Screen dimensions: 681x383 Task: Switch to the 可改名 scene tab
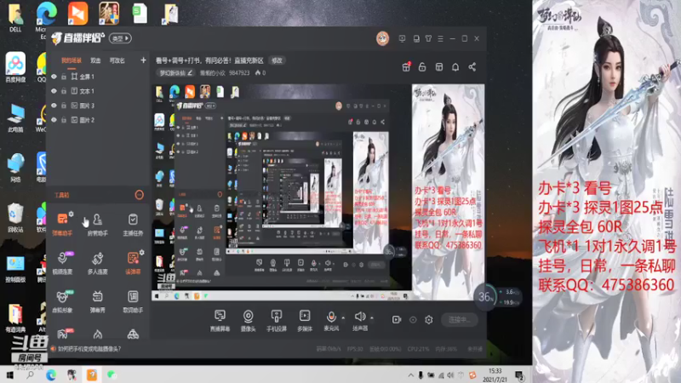pos(117,60)
